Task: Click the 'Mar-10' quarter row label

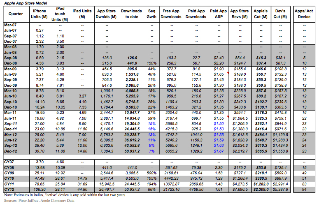Action: (10, 91)
